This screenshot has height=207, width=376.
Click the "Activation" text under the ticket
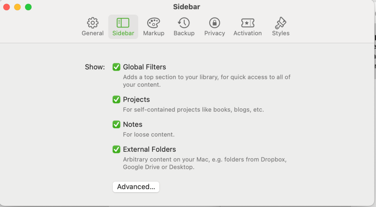[247, 33]
